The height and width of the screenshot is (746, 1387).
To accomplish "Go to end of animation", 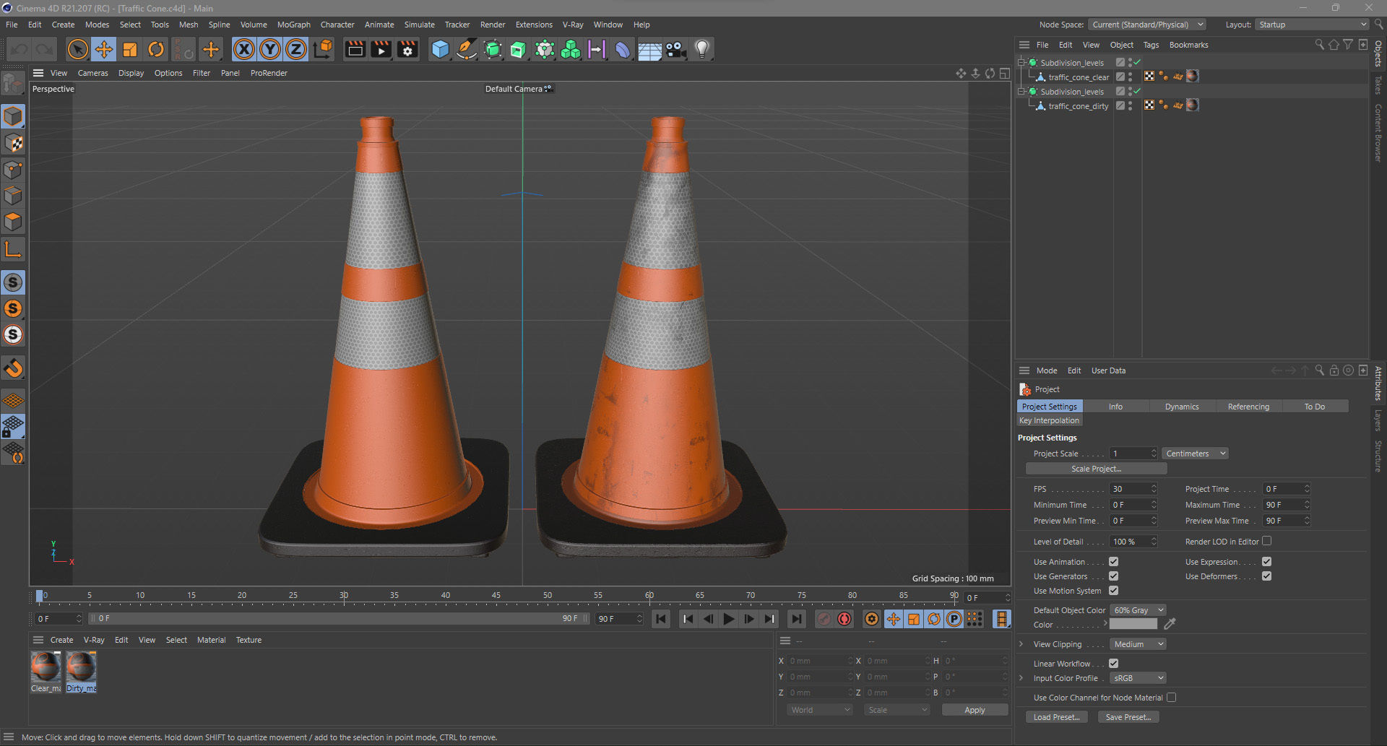I will pyautogui.click(x=796, y=619).
